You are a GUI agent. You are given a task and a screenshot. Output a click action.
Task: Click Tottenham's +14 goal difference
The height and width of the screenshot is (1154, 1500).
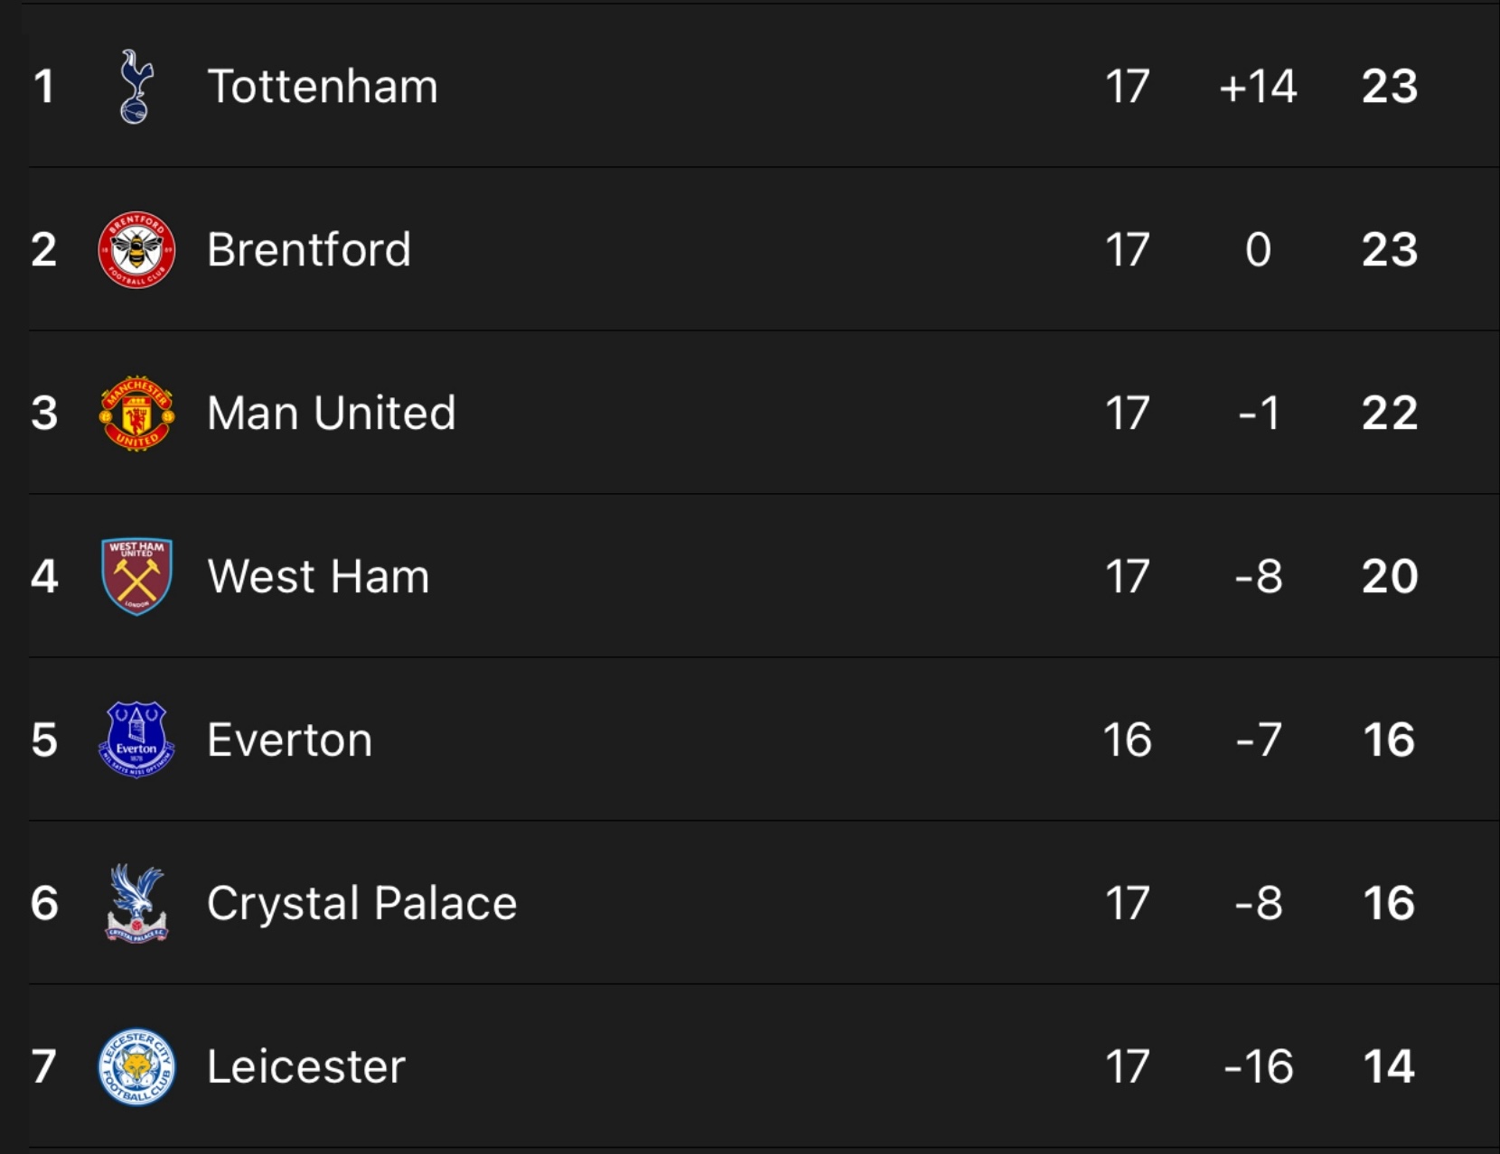tap(1258, 87)
